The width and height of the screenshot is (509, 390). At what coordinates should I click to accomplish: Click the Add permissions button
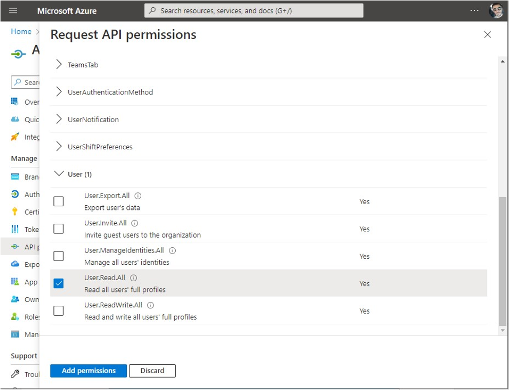click(88, 371)
